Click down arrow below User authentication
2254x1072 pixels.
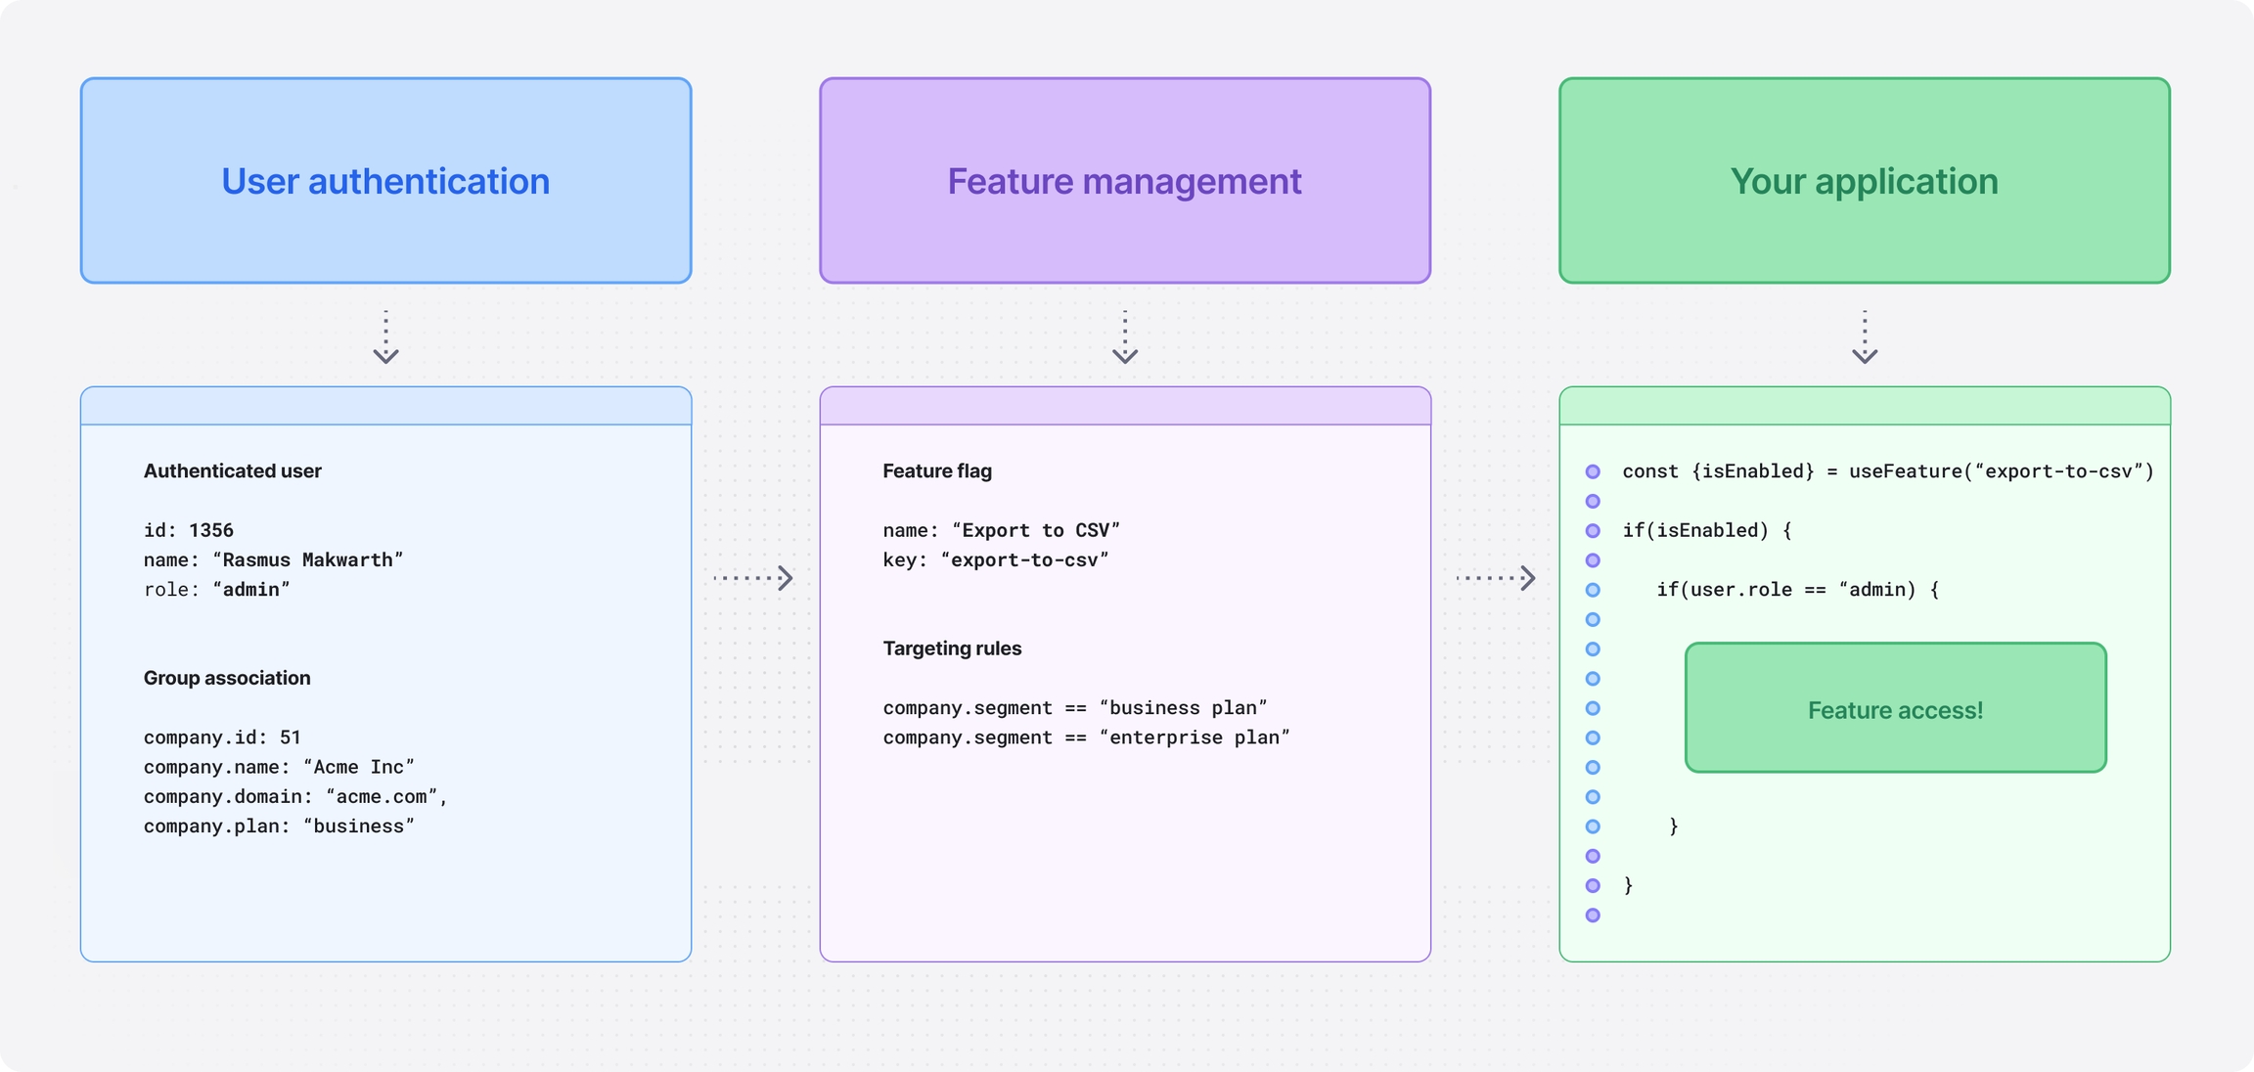click(385, 338)
